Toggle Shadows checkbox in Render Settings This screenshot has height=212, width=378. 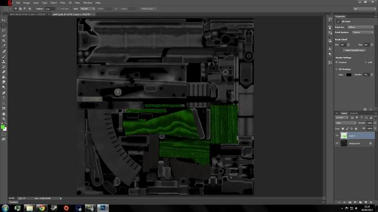tap(337, 62)
